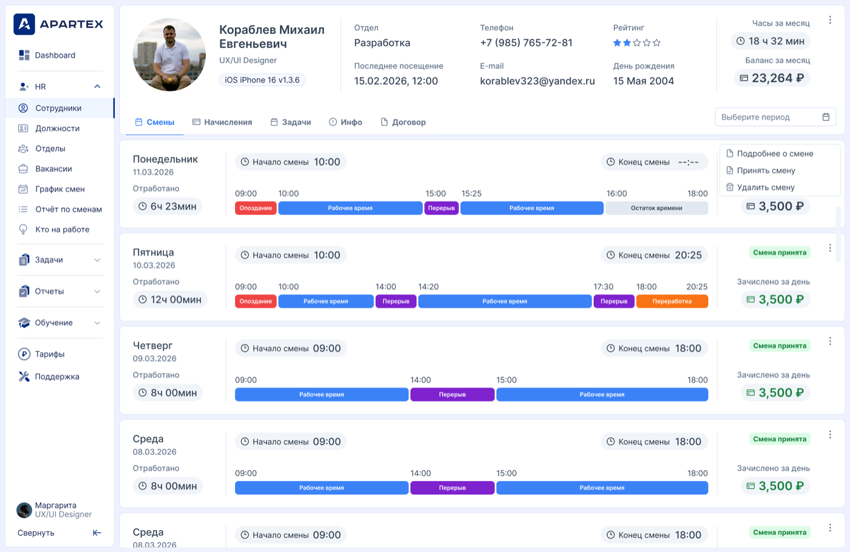Screen dimensions: 850x552
Task: Click the Кто на работе location icon
Action: tap(23, 230)
